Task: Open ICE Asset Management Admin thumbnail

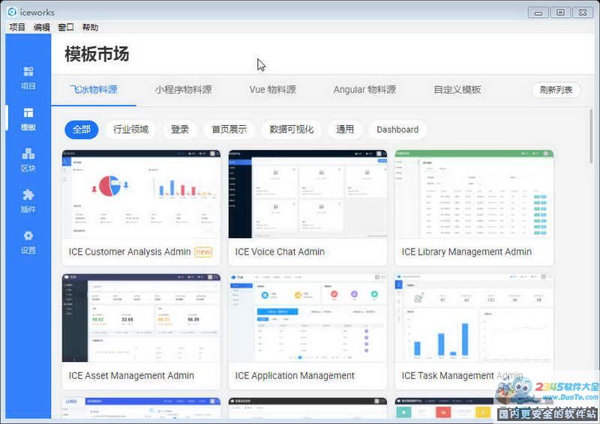Action: tap(141, 318)
